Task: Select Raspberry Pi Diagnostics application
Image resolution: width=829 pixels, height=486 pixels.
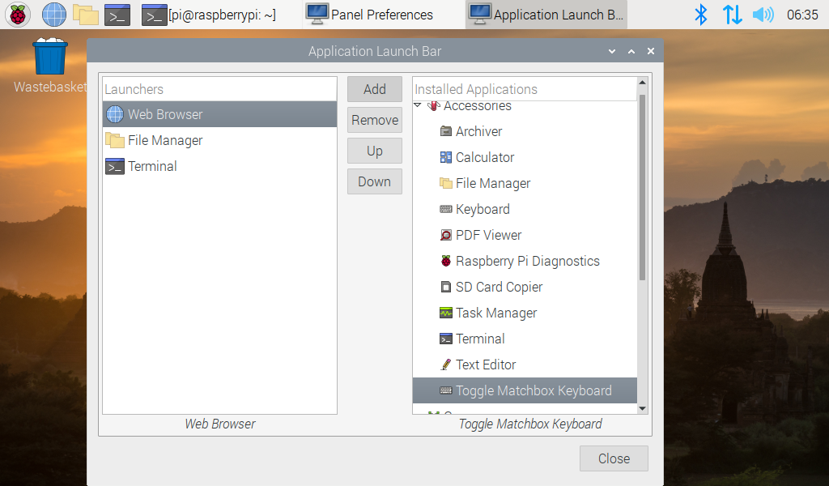Action: pos(527,261)
